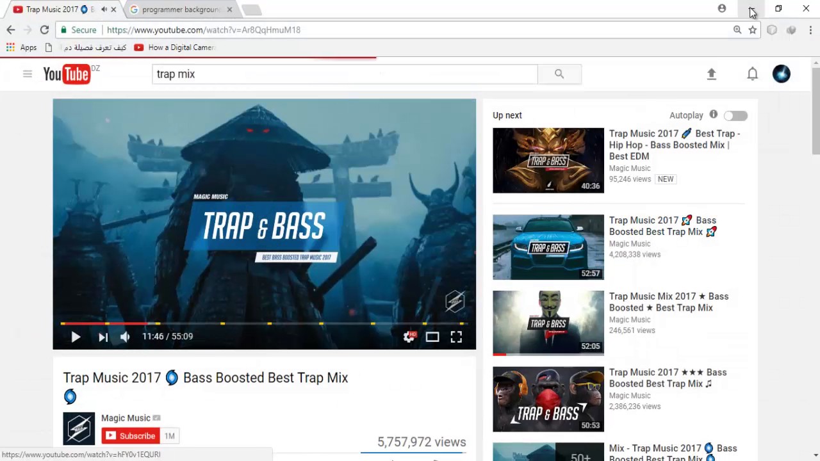Seek within the video progress bar

(265, 323)
